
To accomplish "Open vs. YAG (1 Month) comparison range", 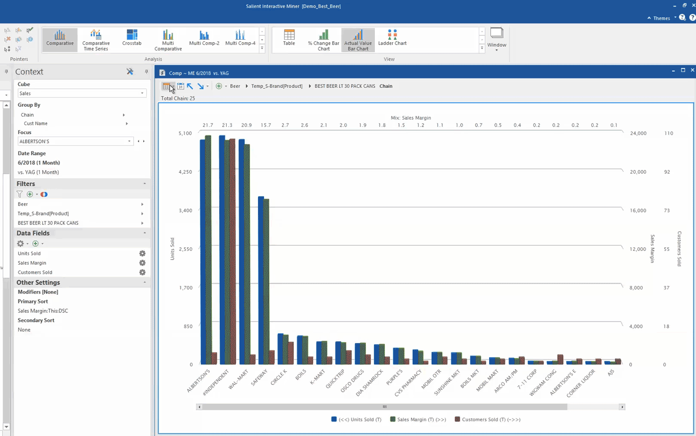I will pyautogui.click(x=38, y=172).
